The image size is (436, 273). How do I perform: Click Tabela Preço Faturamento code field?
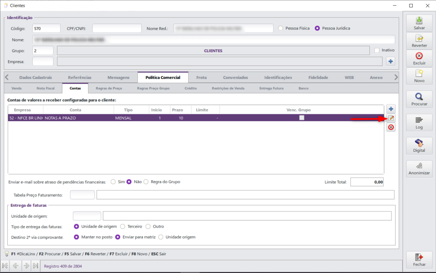82,195
